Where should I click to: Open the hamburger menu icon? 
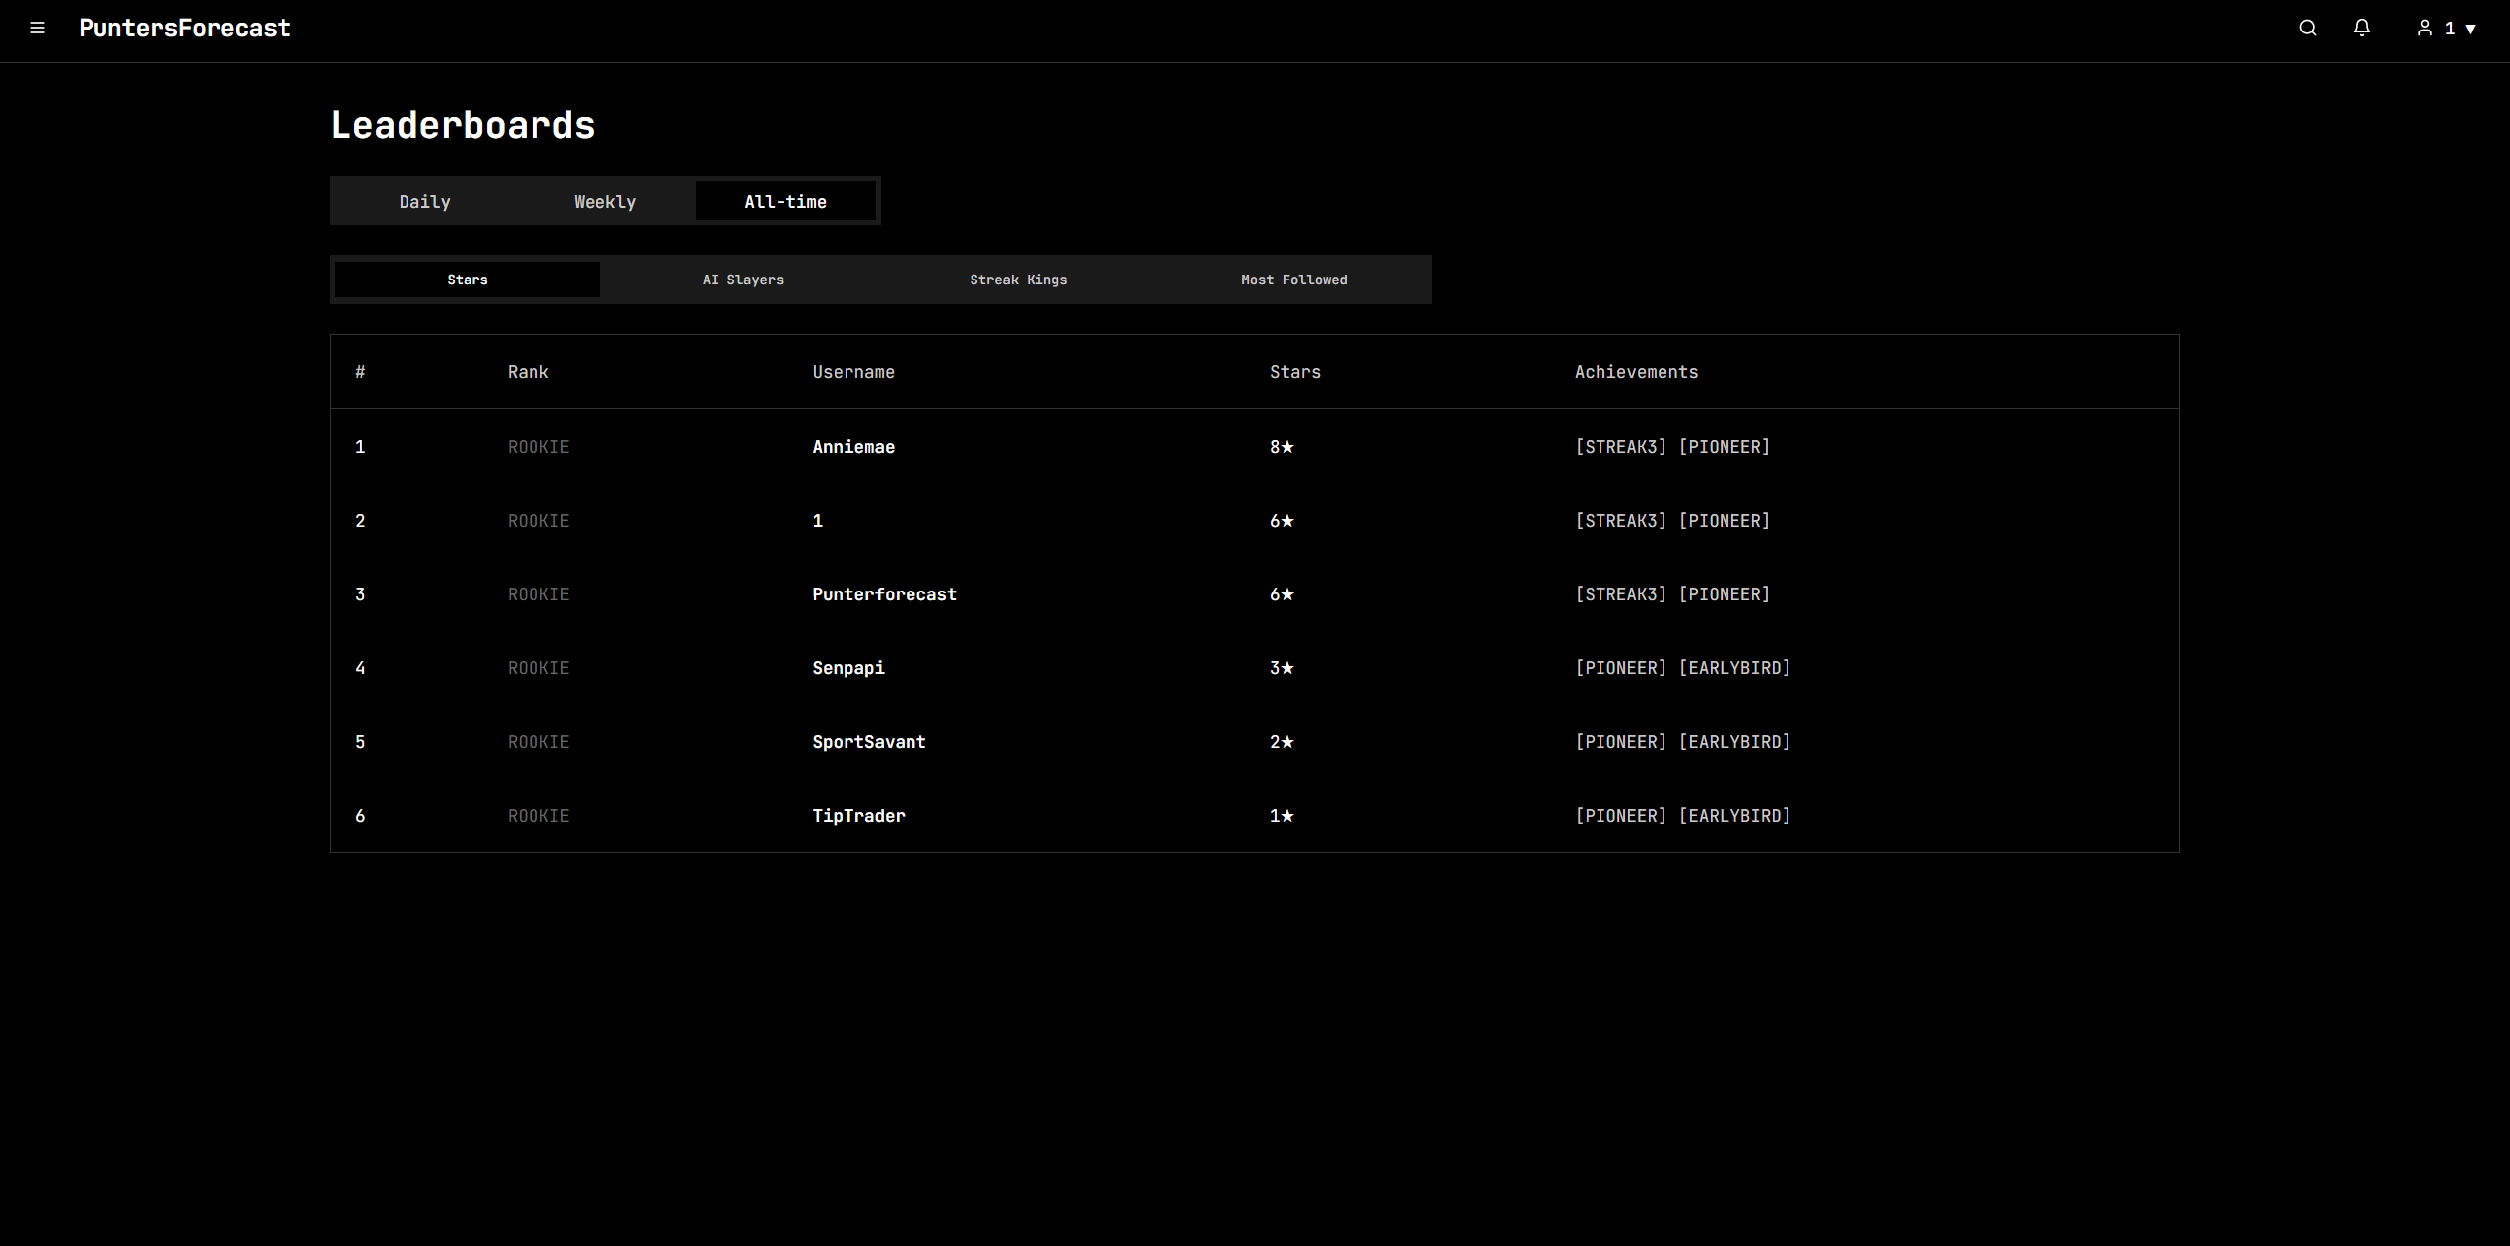pos(37,28)
